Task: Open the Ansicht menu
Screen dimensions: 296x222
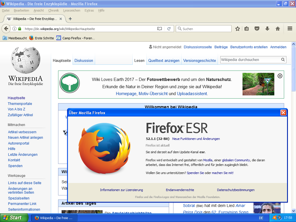Action: pyautogui.click(x=39, y=10)
